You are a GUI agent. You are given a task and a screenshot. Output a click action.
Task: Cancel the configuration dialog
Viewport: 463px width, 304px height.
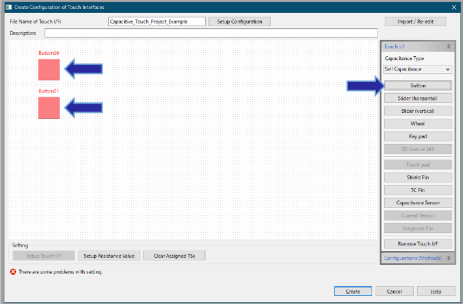(x=394, y=292)
